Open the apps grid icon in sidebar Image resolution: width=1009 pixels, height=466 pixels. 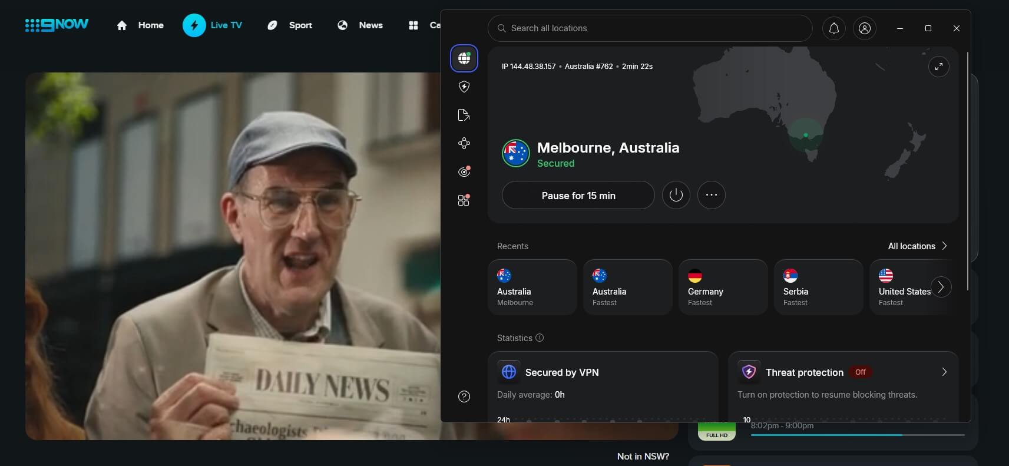464,200
